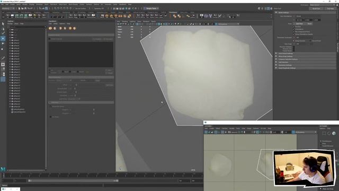
Task: Open the UV Editor color space dropdown
Action: tap(306, 132)
